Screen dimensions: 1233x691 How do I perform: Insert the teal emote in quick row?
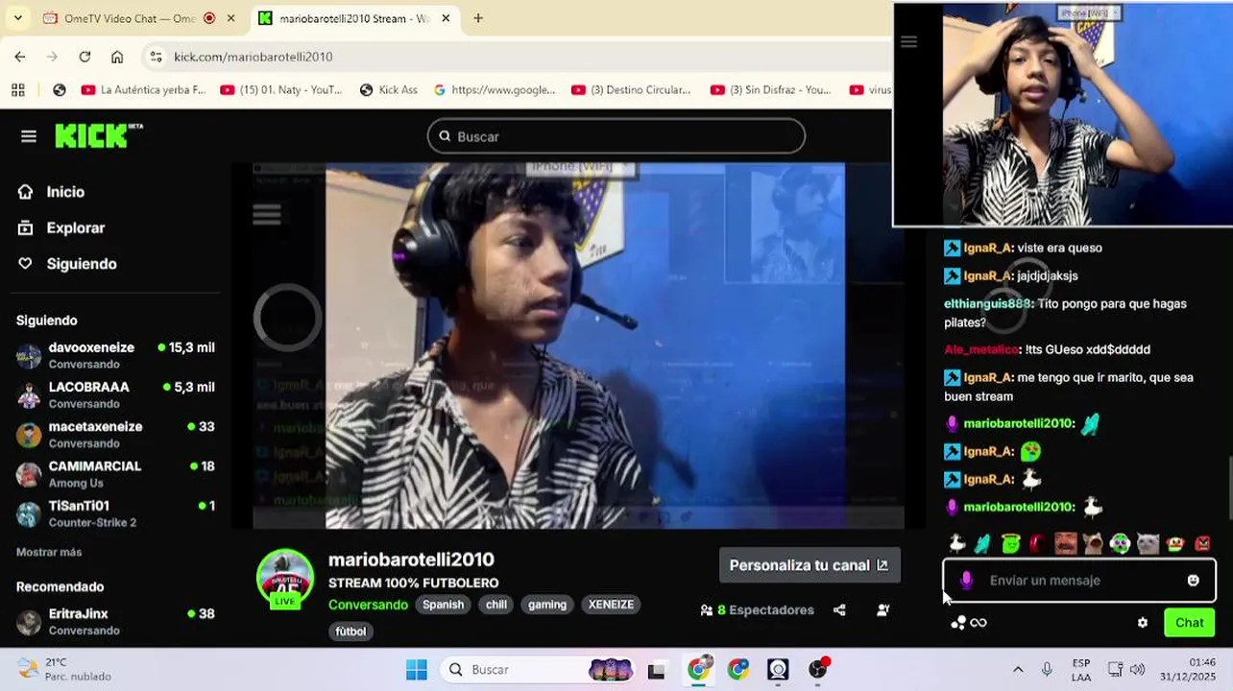pyautogui.click(x=982, y=544)
